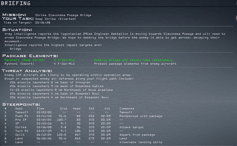Click the Deep Strike (Diverted) task text
Screen dimensions: 237x146
[x=56, y=19]
